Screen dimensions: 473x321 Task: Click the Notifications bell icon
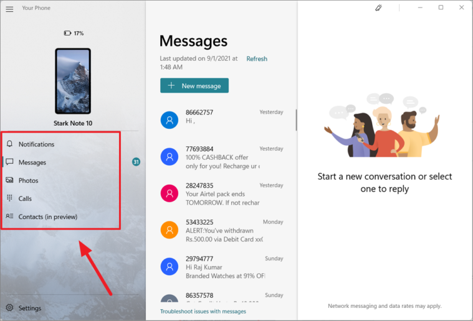tap(9, 144)
